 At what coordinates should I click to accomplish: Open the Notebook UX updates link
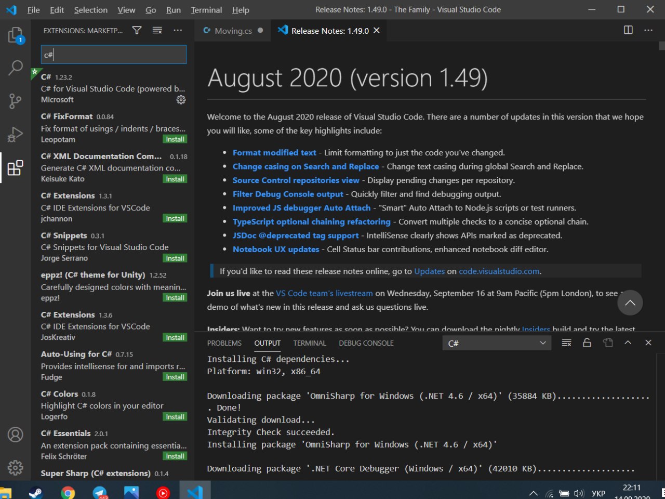coord(276,249)
